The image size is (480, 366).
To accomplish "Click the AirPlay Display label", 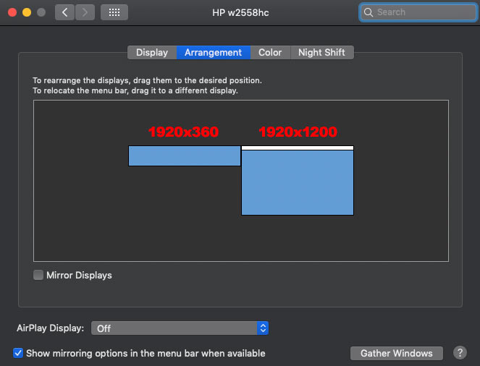I will (x=50, y=328).
